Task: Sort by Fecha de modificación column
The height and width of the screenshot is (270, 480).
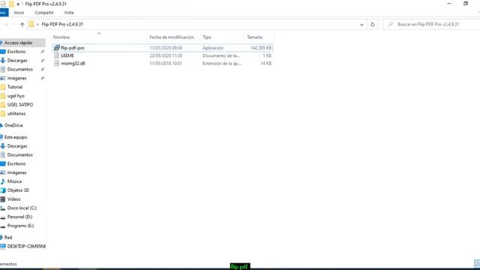Action: click(x=172, y=37)
